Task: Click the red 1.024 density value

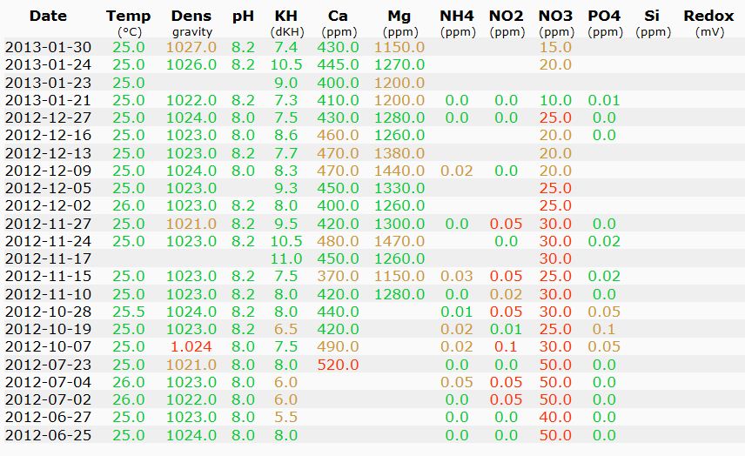Action: pos(192,347)
